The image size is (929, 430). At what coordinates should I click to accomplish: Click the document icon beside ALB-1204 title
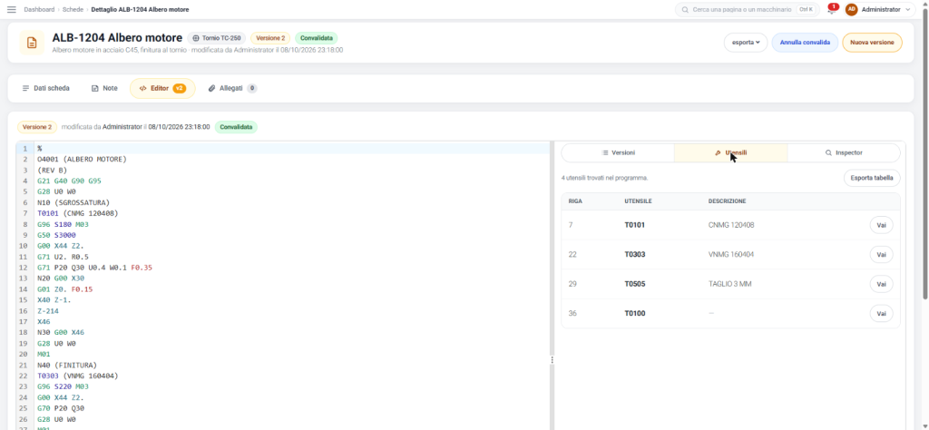[32, 43]
